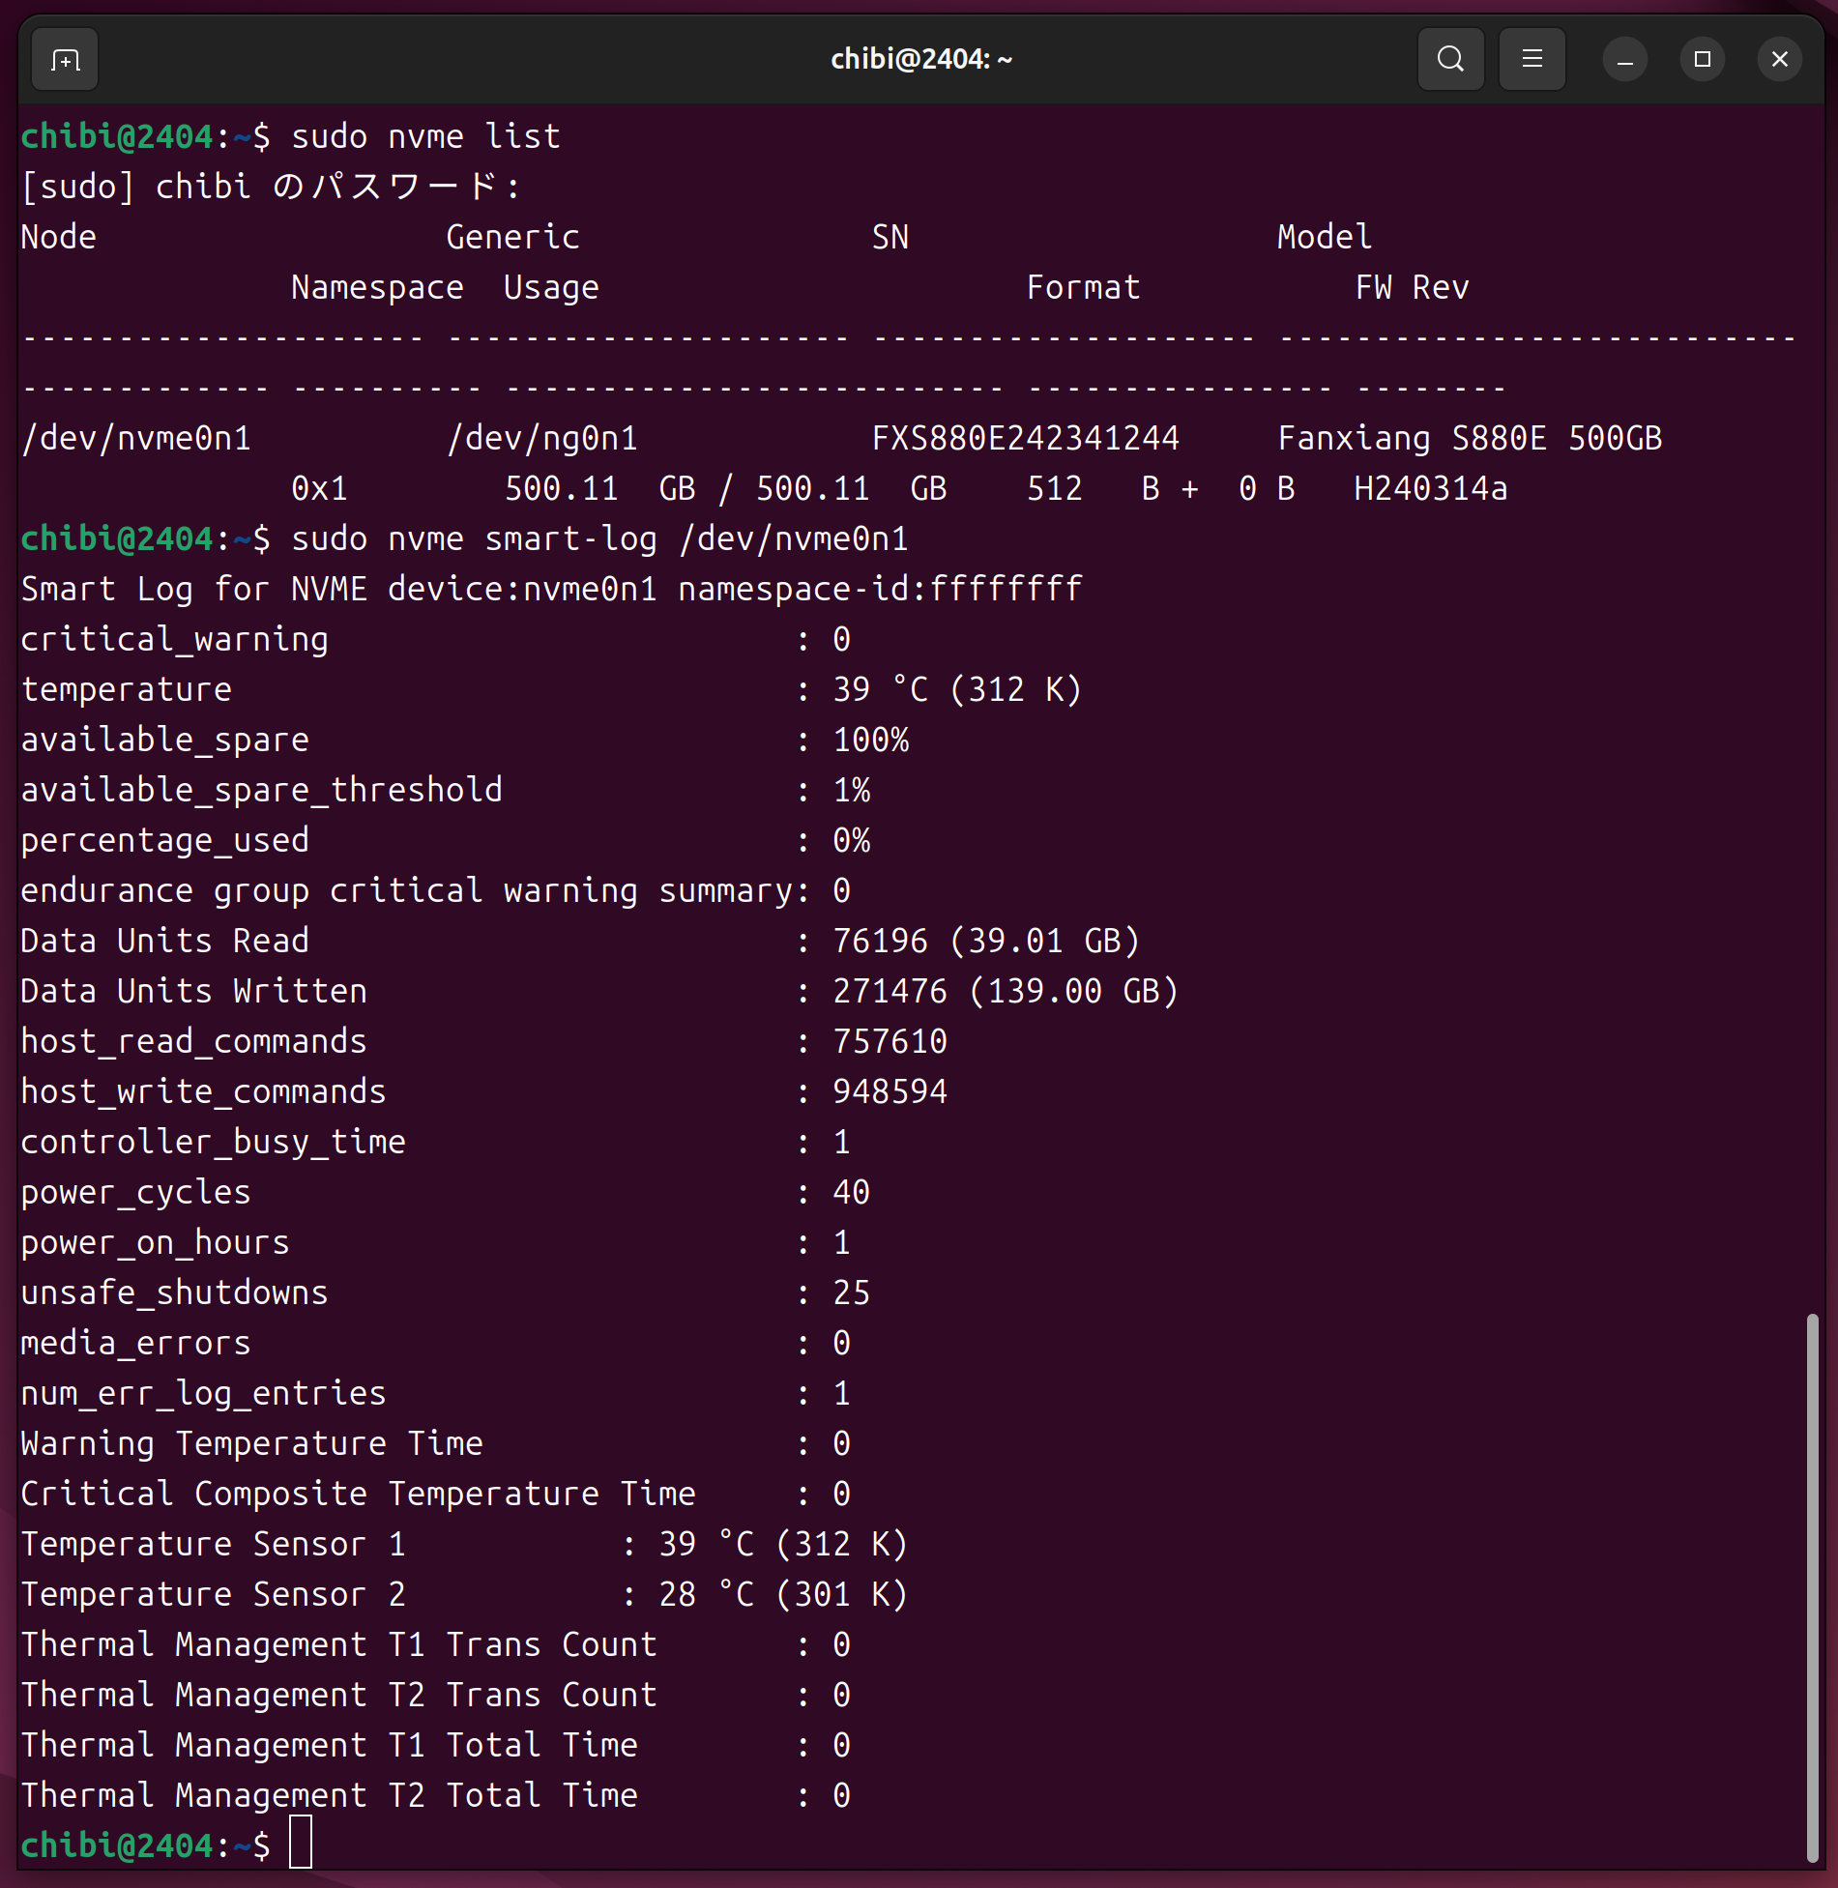Image resolution: width=1838 pixels, height=1888 pixels.
Task: Click the /dev/ng0n1 generic device path
Action: coord(541,438)
